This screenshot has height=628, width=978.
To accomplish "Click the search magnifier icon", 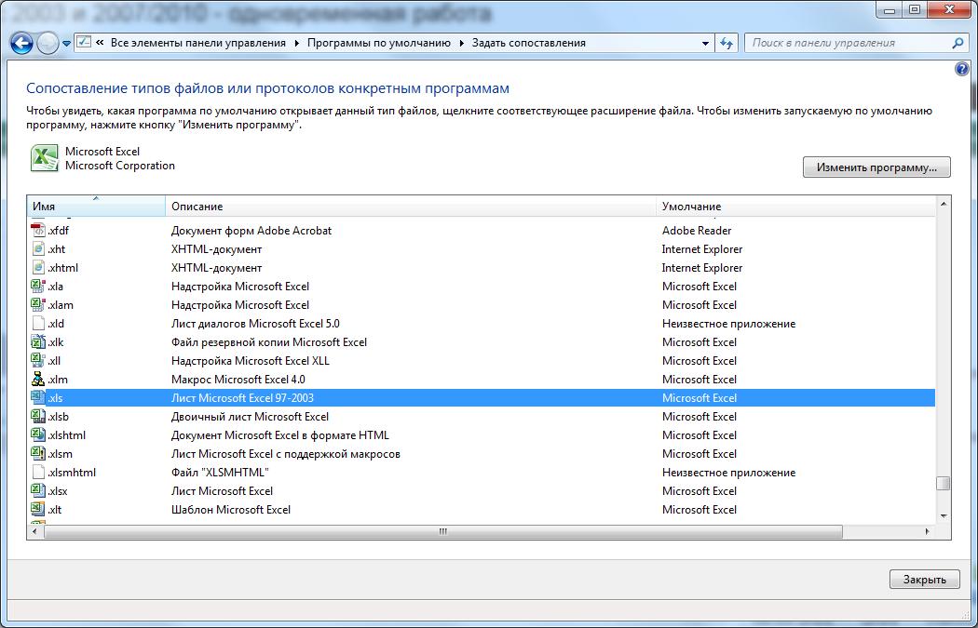I will (958, 43).
